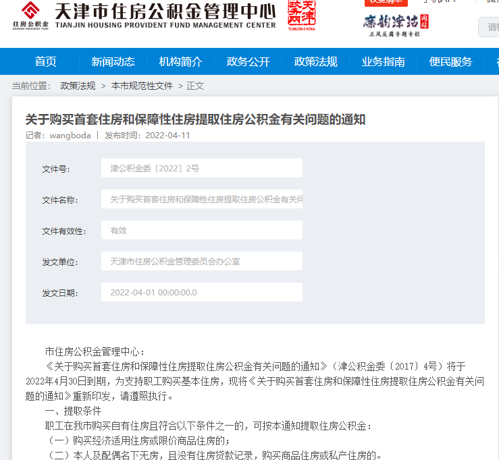Image resolution: width=499 pixels, height=460 pixels.
Task: Click the 发文单位 label
Action: [60, 262]
